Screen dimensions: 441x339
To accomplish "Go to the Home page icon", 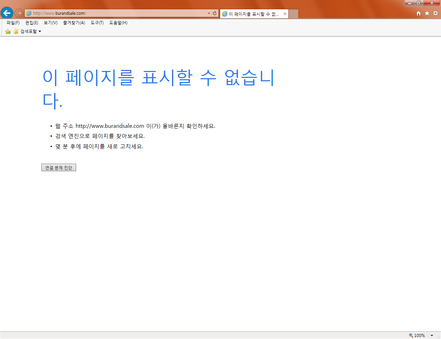I will [x=419, y=13].
